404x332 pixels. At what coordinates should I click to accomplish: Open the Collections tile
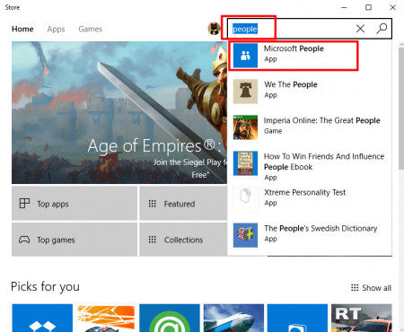(183, 240)
